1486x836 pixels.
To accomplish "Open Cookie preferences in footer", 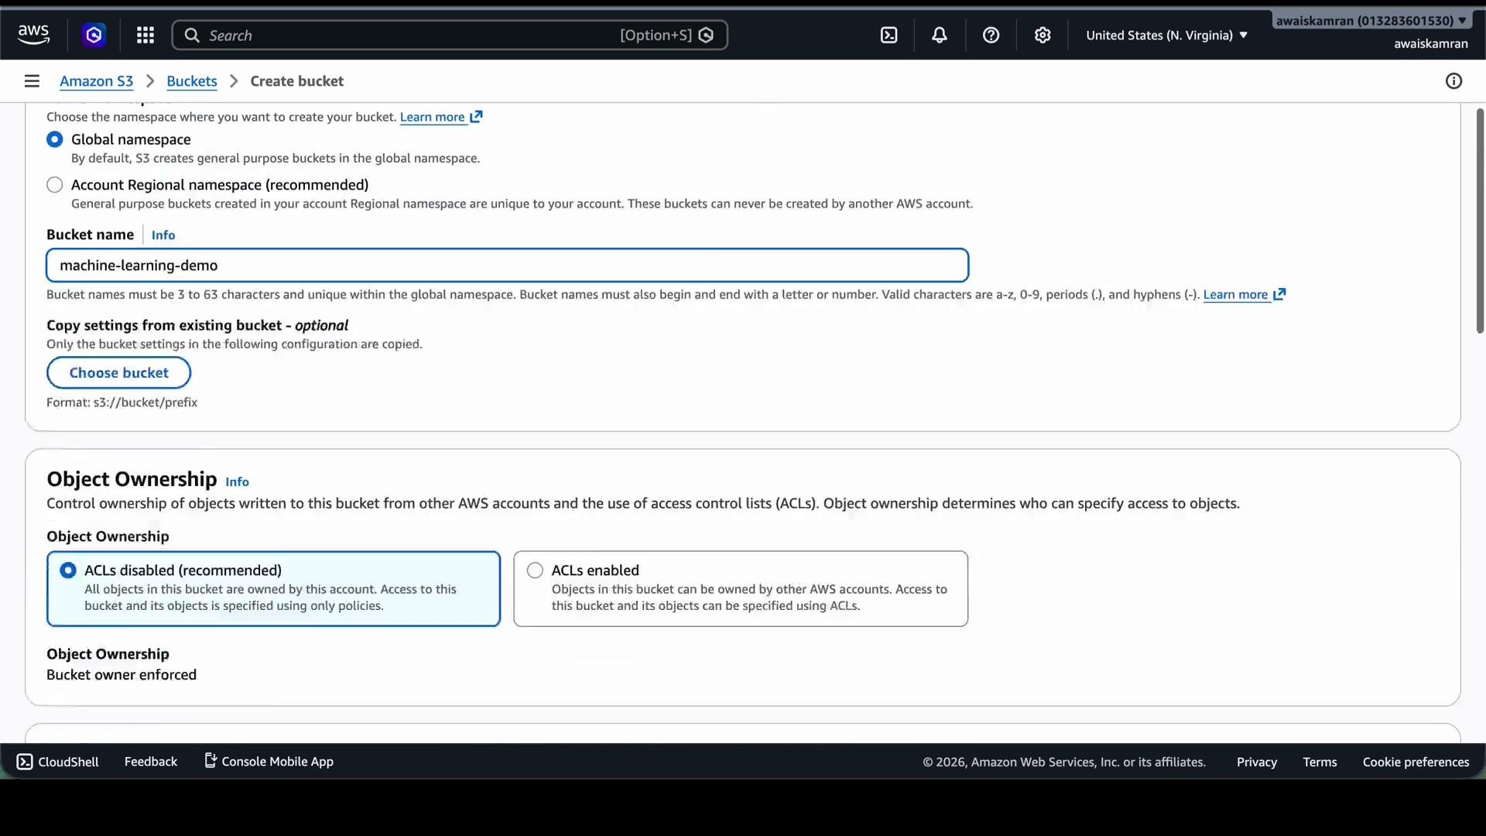I will tap(1416, 762).
